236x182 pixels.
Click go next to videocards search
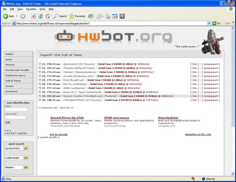26,158
